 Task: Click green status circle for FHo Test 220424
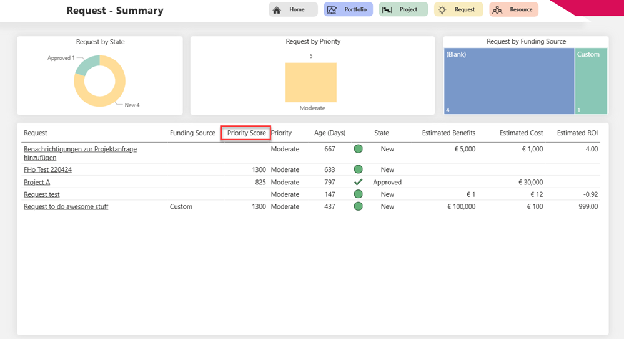pos(358,169)
